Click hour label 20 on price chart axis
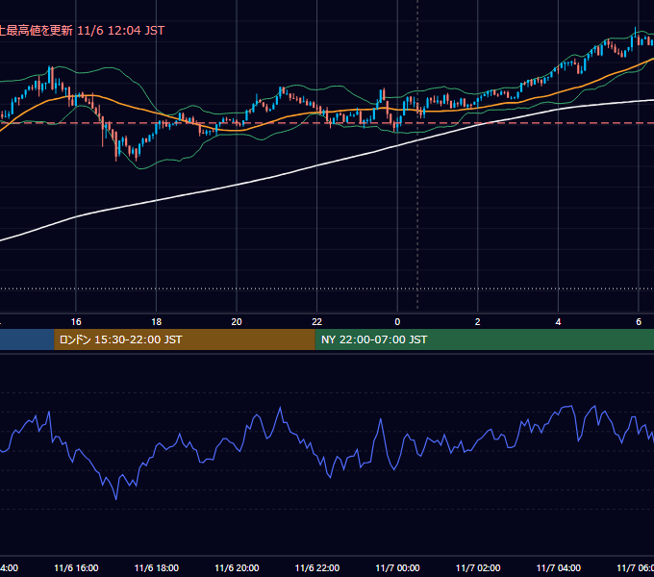Viewport: 654px width, 577px height. click(x=237, y=322)
